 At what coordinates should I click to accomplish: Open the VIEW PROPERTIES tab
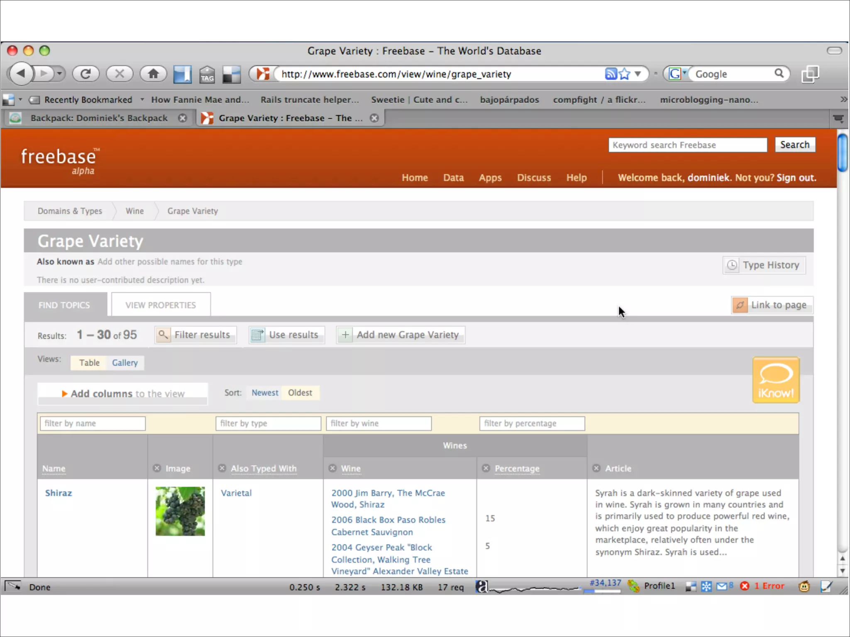pyautogui.click(x=161, y=305)
